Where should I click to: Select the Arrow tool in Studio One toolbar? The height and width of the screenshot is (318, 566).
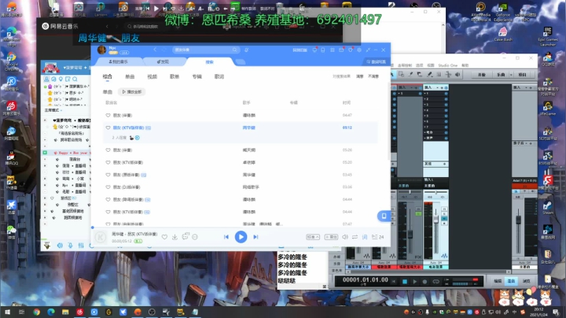click(x=392, y=75)
